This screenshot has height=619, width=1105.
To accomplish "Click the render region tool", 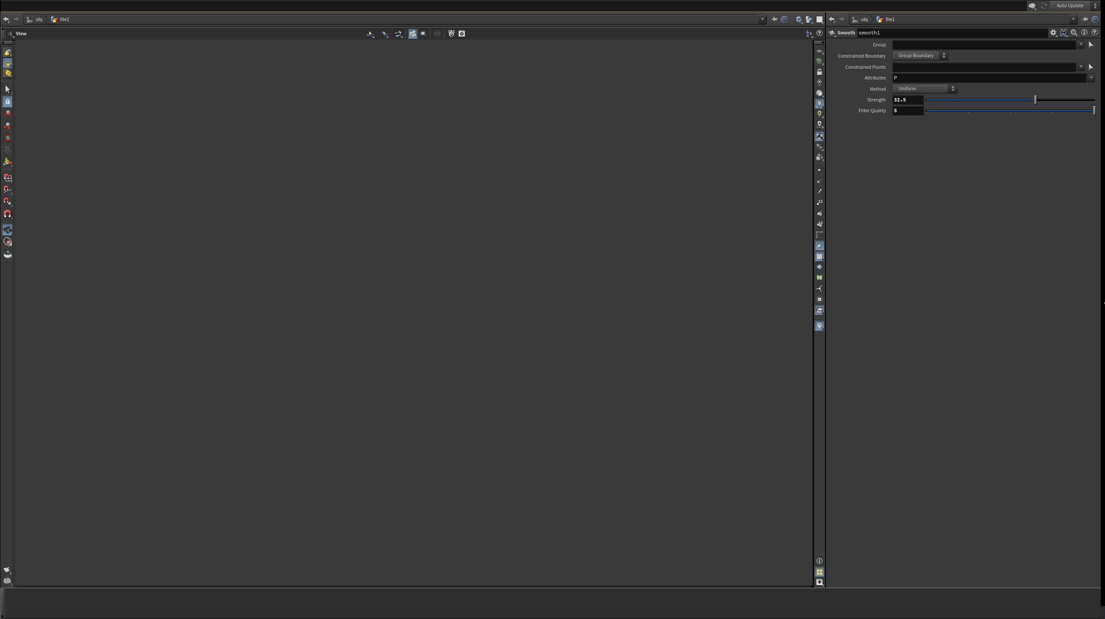I will pos(7,242).
